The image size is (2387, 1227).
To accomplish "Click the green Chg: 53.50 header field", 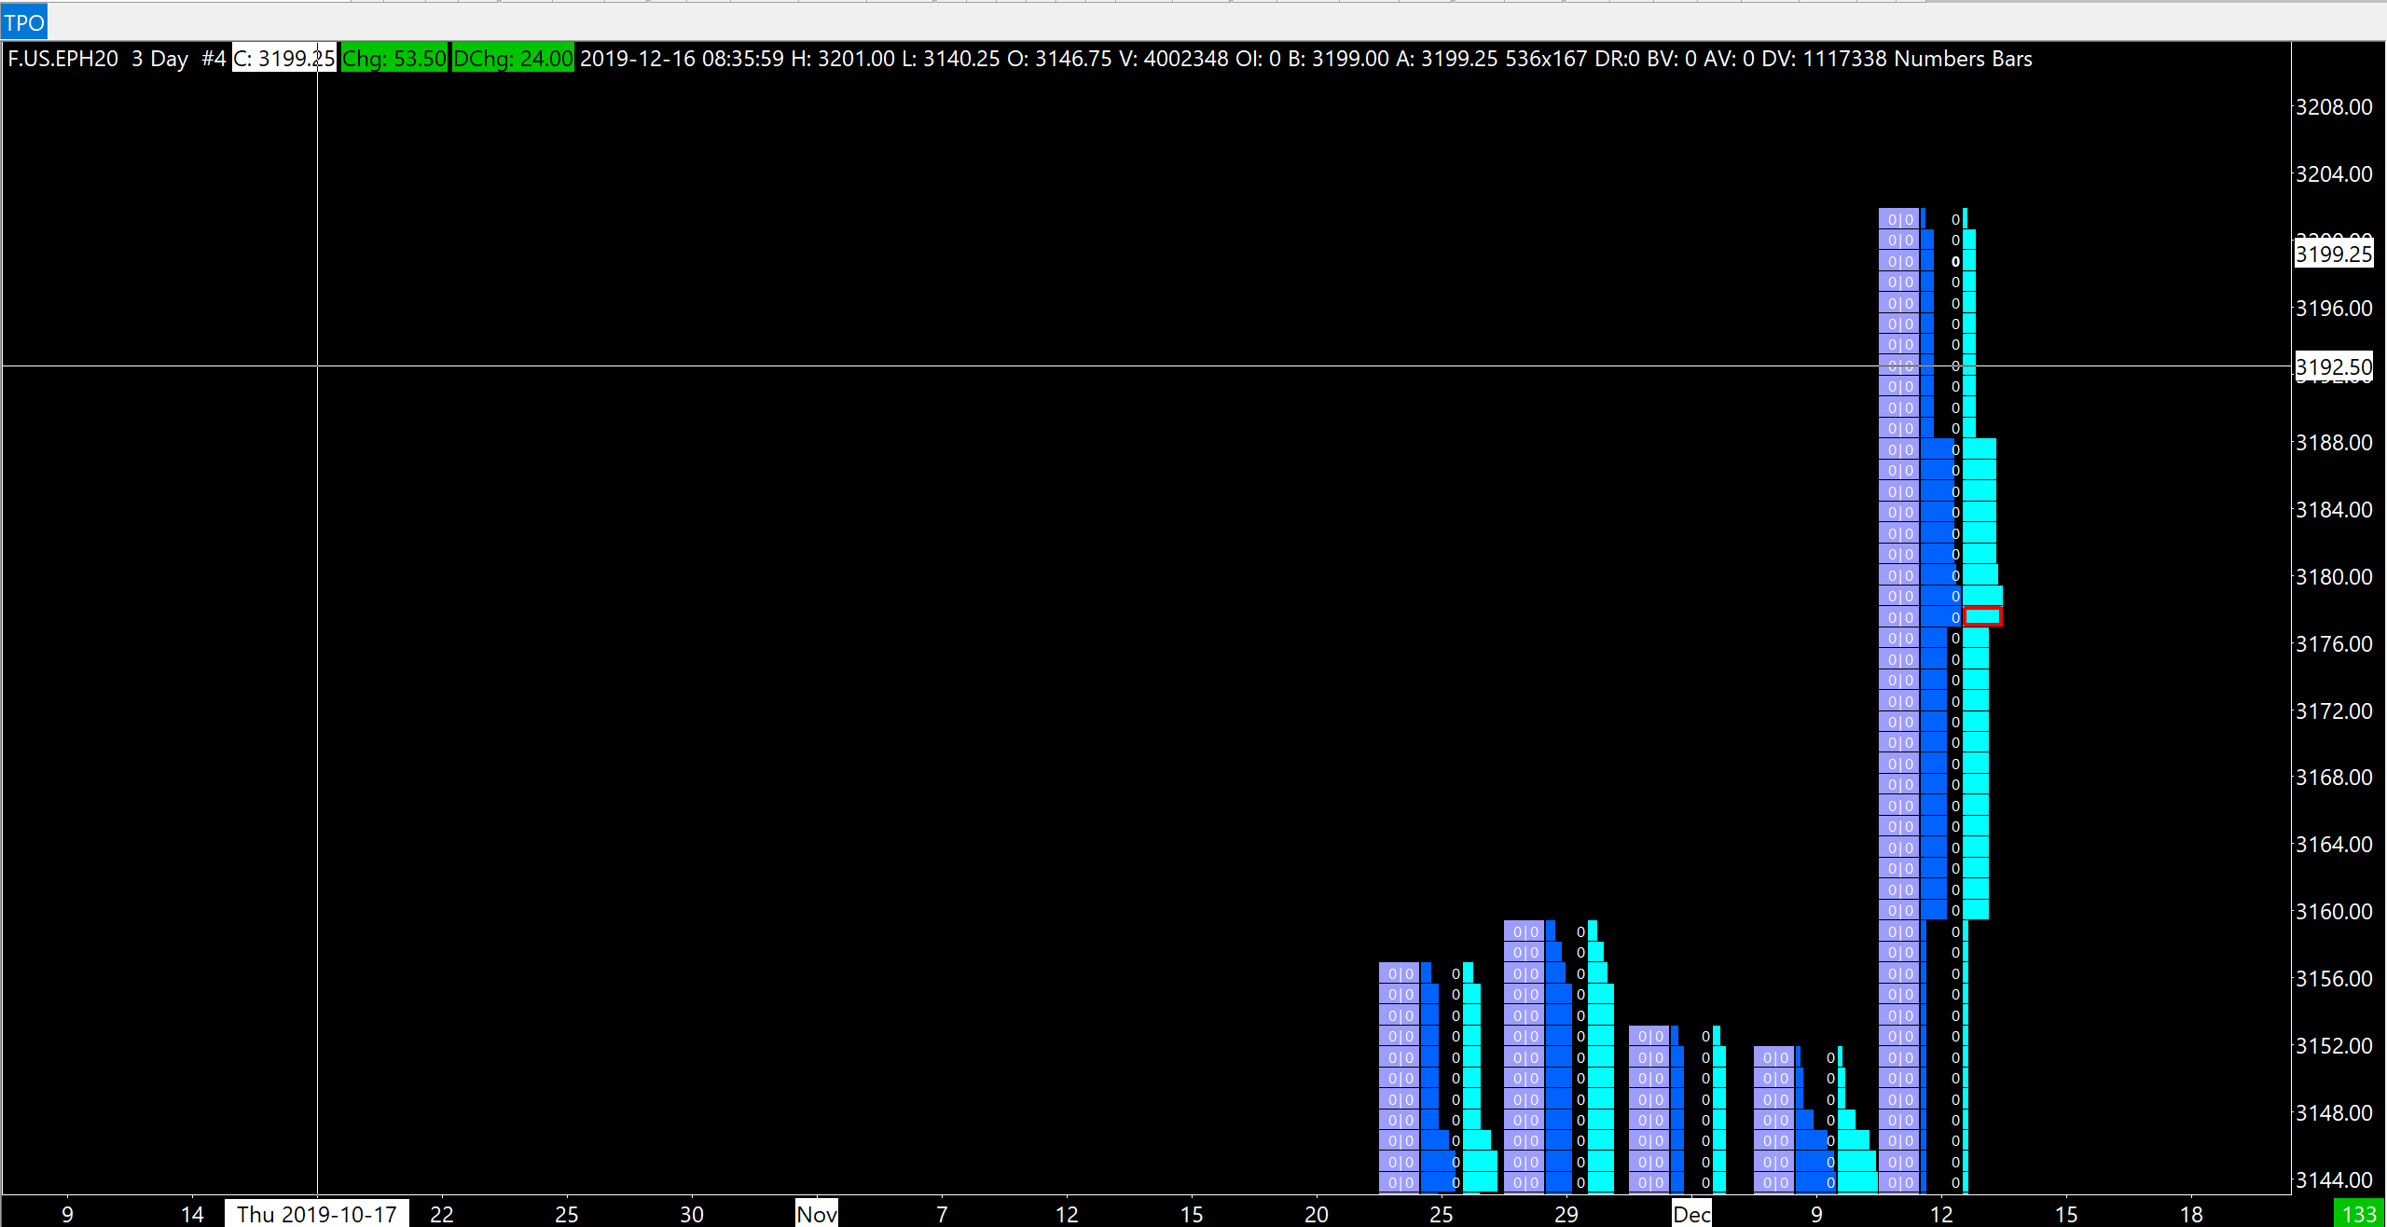I will click(x=393, y=59).
